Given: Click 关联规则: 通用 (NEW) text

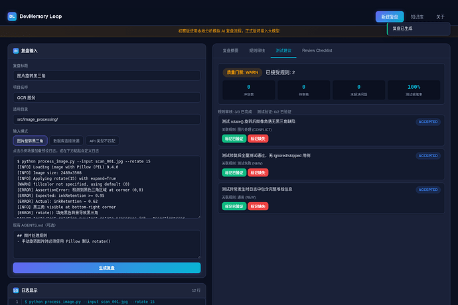Looking at the screenshot, I should [x=239, y=198].
